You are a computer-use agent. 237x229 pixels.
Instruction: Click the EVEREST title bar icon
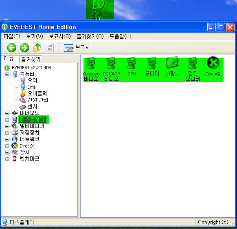[5, 27]
